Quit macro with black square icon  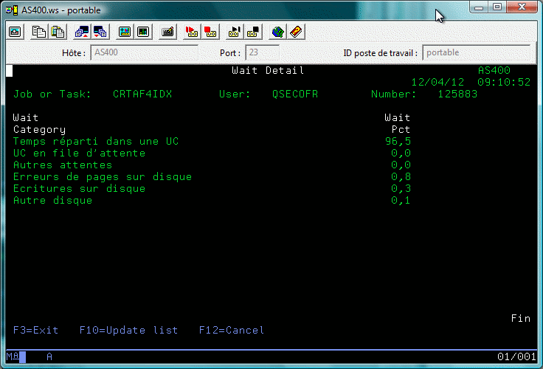point(253,32)
